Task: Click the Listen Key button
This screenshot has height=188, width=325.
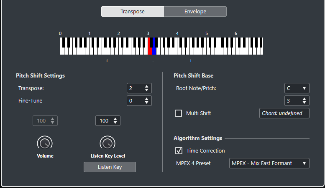Action: [110, 167]
